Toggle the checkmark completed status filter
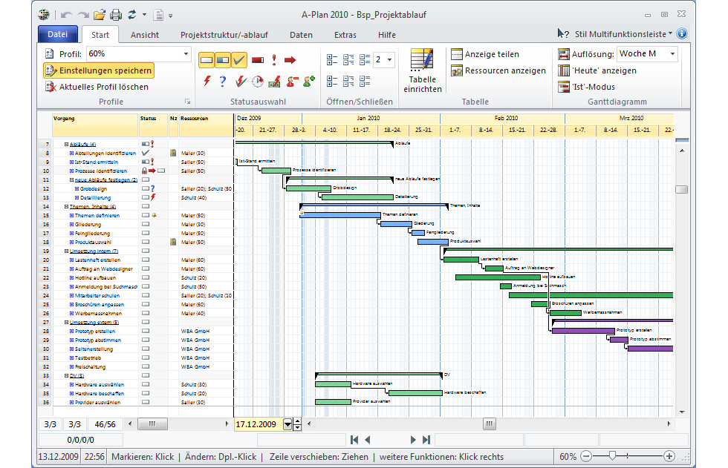The height and width of the screenshot is (468, 728). tap(239, 60)
